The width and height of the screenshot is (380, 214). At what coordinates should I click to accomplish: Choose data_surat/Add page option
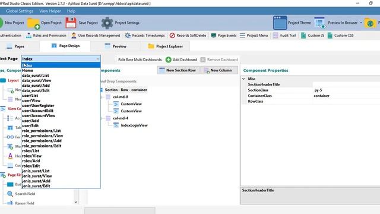click(61, 86)
